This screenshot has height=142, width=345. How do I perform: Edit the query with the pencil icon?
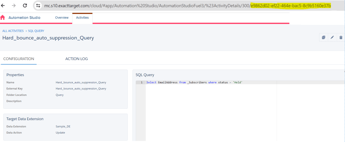click(332, 37)
